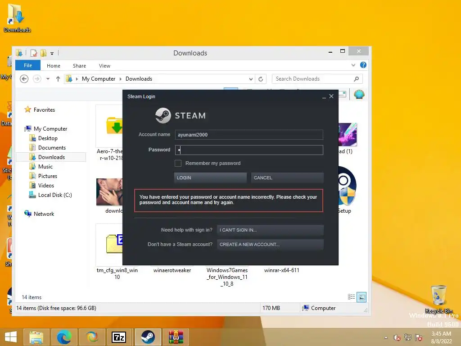Click the Steam icon on the taskbar
Screen dimensions: 461x346
click(148, 337)
